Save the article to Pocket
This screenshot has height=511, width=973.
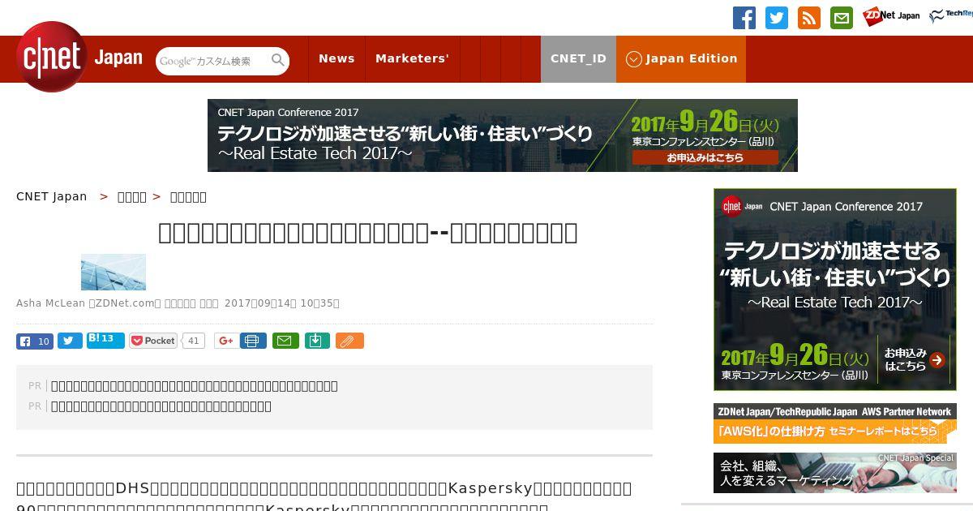point(153,341)
